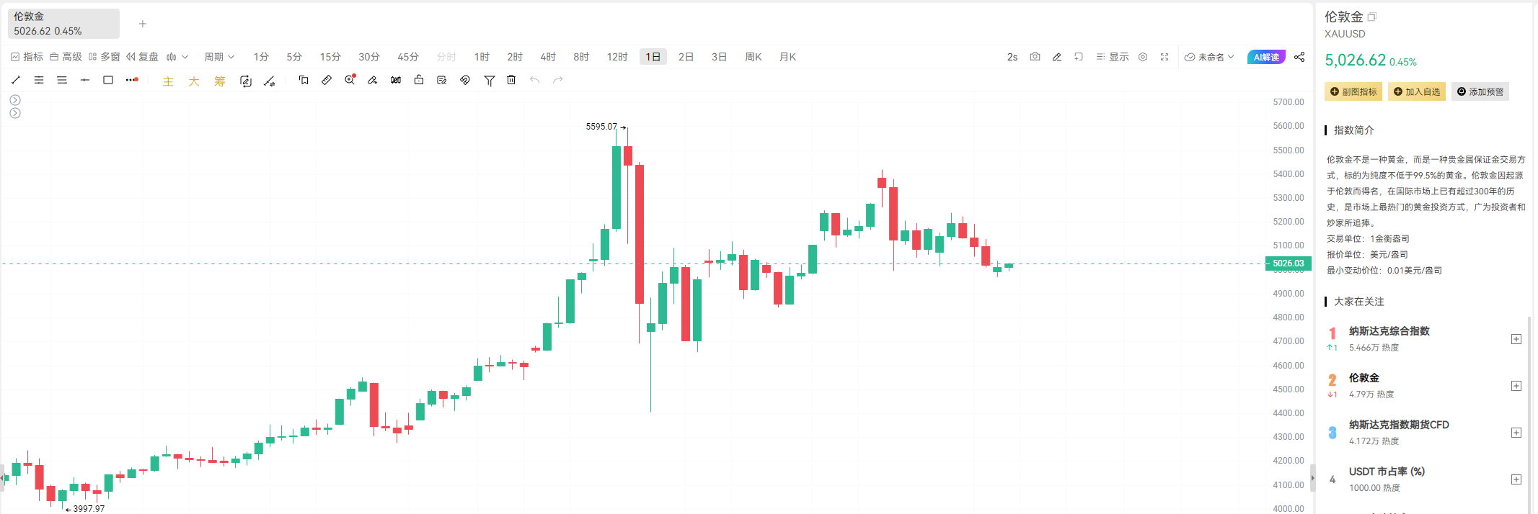Click the screenshot camera icon

pyautogui.click(x=1035, y=56)
